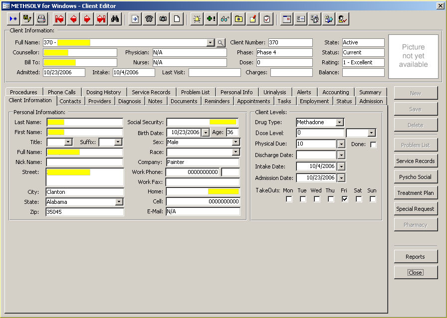This screenshot has height=318, width=447.
Task: Click the eyeglasses toolbar icon
Action: click(x=225, y=19)
